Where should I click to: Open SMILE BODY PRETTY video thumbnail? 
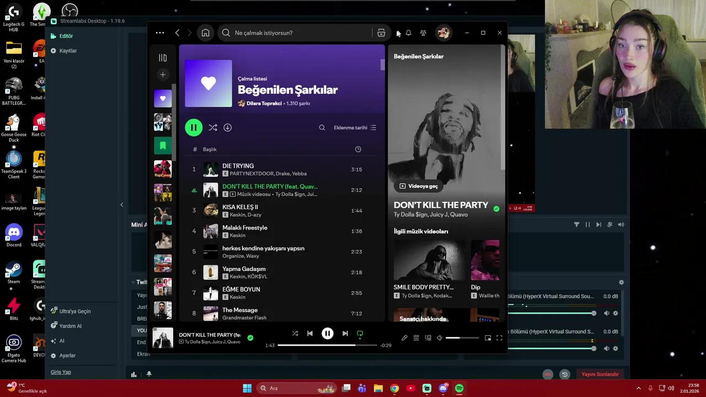pos(429,260)
